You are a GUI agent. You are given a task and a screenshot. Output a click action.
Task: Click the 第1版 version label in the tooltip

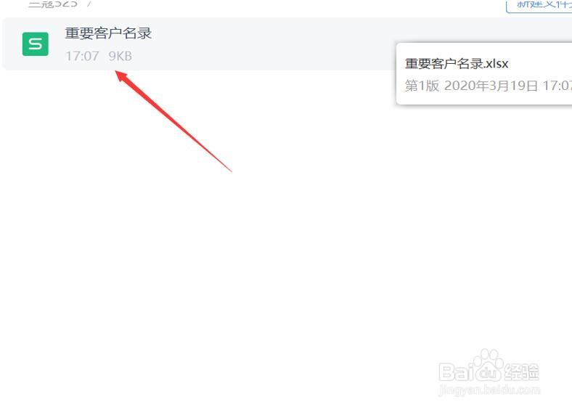pos(422,86)
